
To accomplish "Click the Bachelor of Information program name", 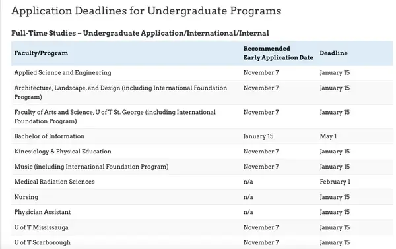I will coord(49,136).
